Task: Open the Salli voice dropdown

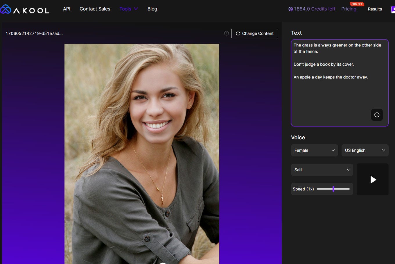Action: (322, 170)
